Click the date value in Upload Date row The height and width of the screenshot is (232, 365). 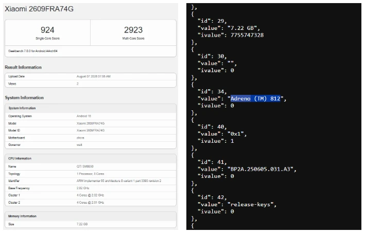(x=94, y=76)
